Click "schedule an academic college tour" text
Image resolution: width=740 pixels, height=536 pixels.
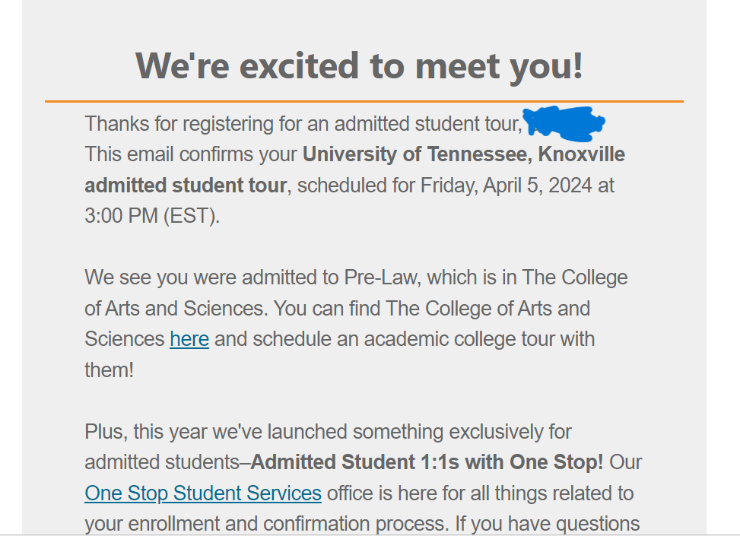pyautogui.click(x=404, y=339)
